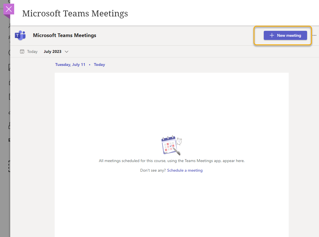319x237 pixels.
Task: Click the plus icon on New meeting
Action: 272,35
